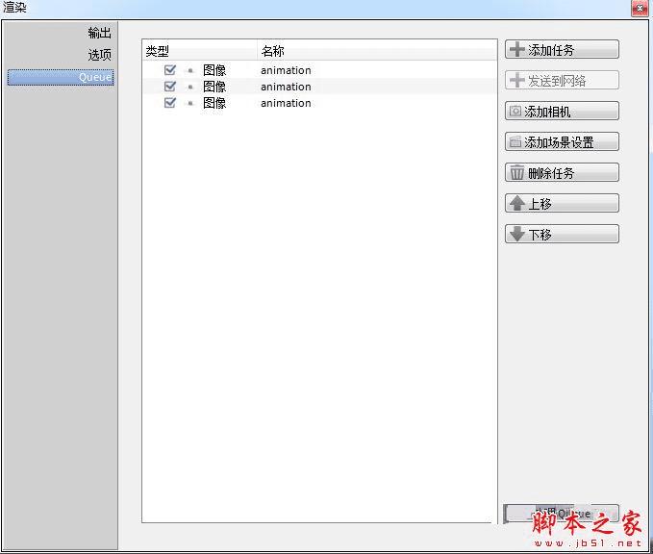This screenshot has height=554, width=653.
Task: Click the 添加任务 (Add Job) button
Action: [x=562, y=50]
